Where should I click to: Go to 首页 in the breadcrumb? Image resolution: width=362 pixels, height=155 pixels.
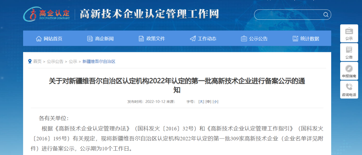(38, 61)
